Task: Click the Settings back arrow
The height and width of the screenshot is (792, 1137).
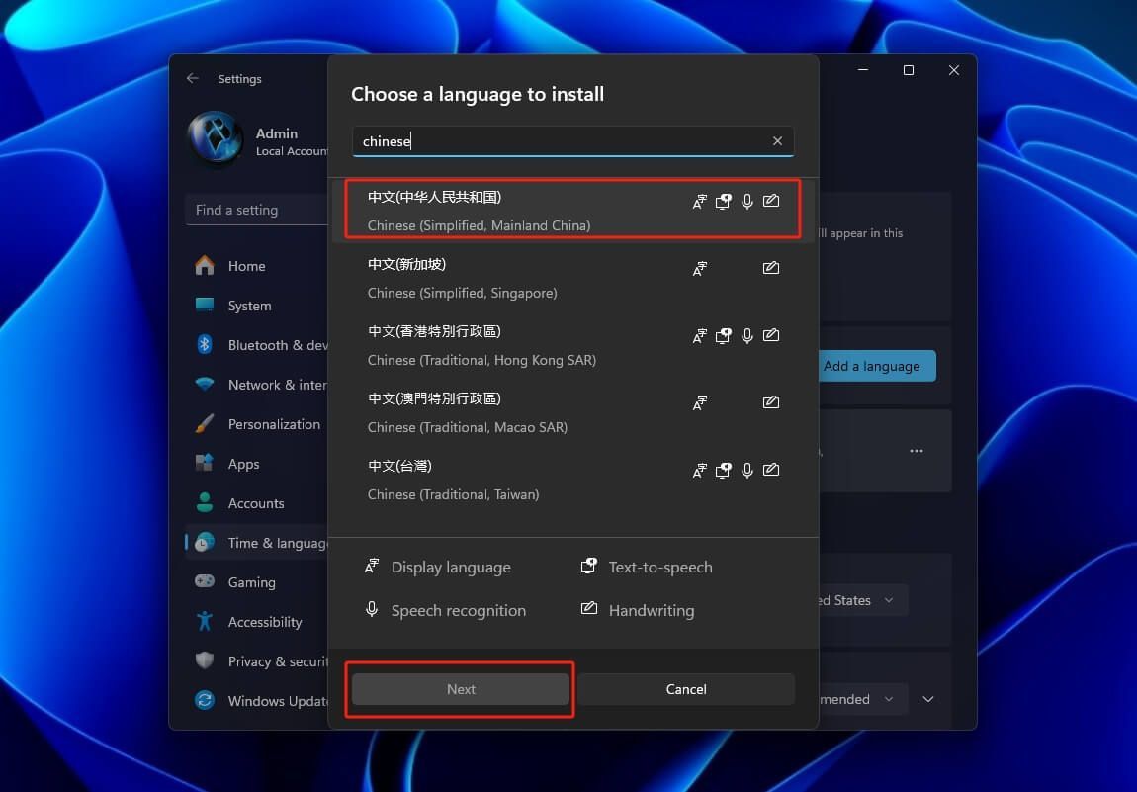Action: pyautogui.click(x=192, y=78)
